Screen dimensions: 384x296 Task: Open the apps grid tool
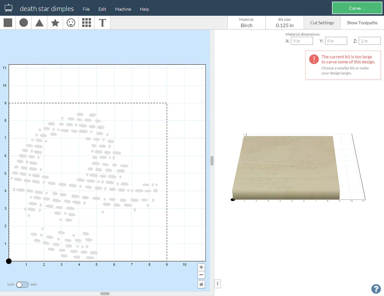pyautogui.click(x=86, y=23)
